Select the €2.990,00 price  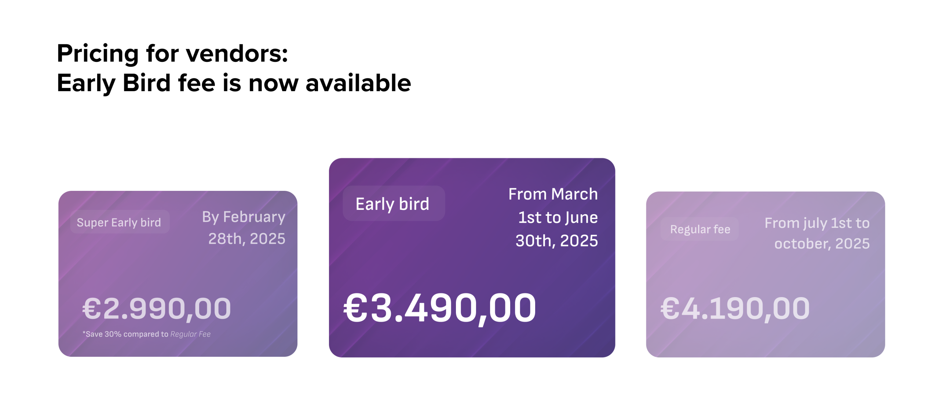[x=157, y=309]
